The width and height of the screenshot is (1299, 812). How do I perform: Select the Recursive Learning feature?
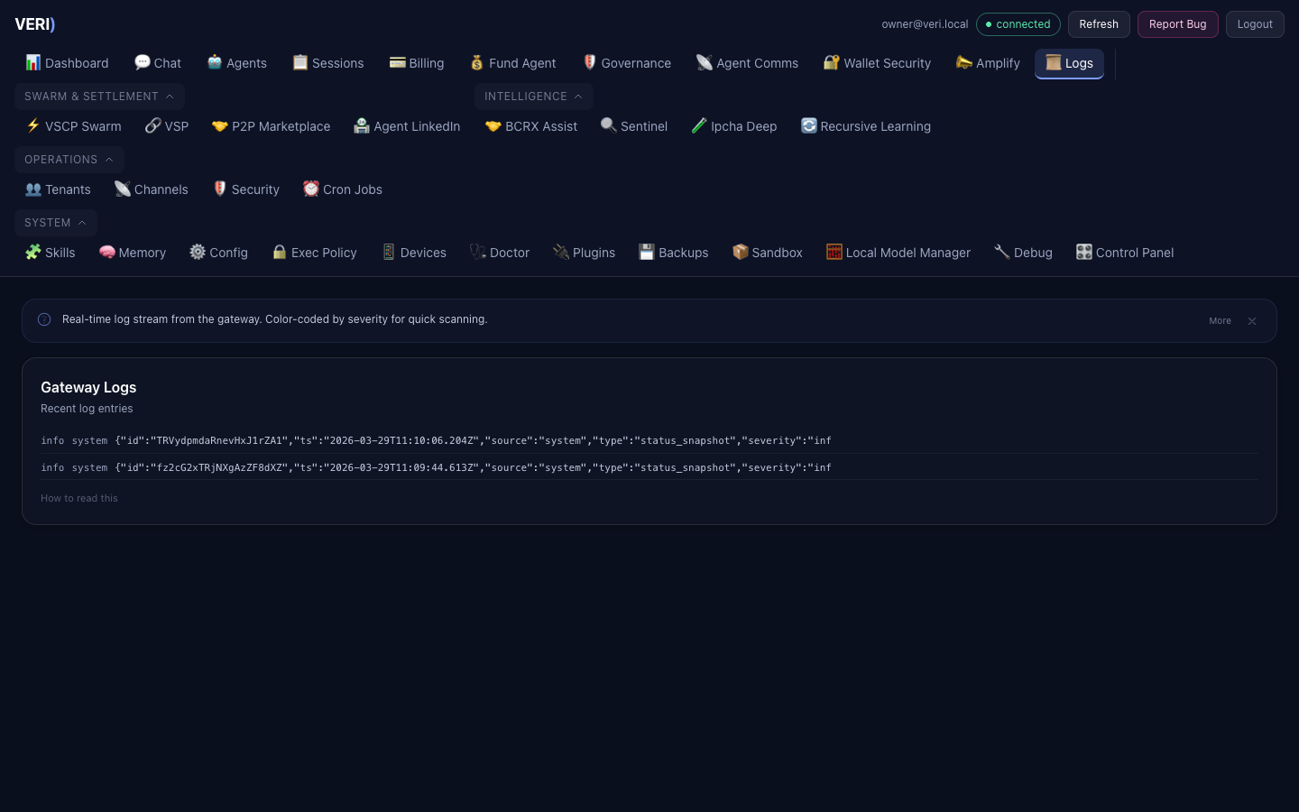(x=865, y=126)
